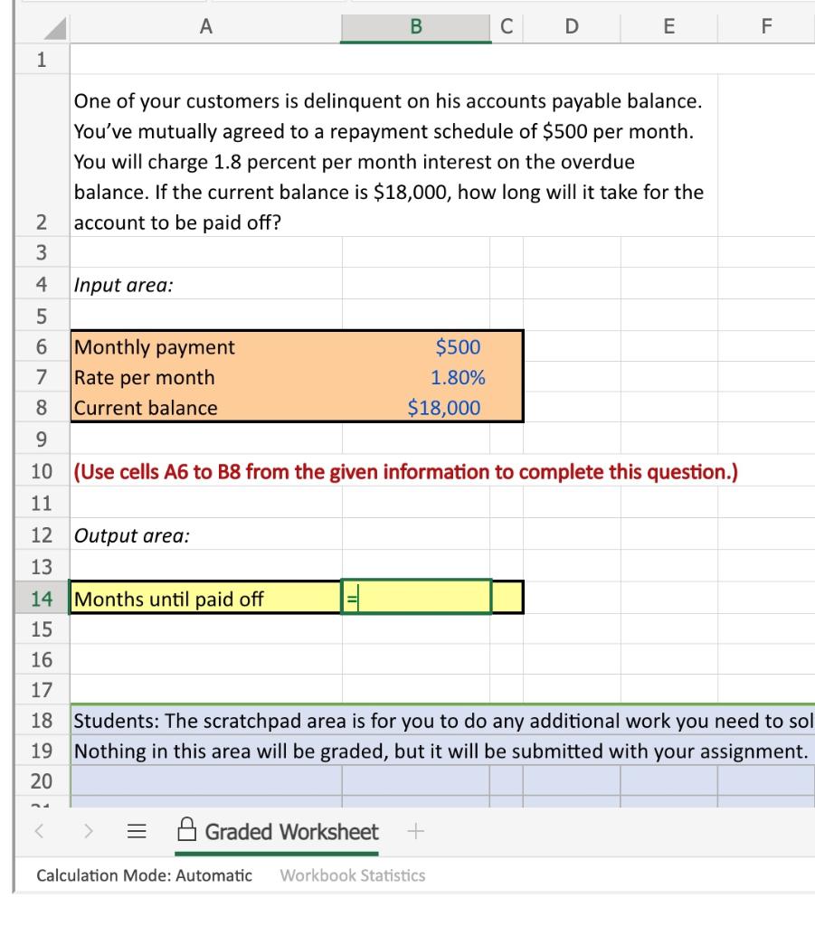Click the $18,000 current balance cell
The width and height of the screenshot is (815, 926).
point(416,408)
